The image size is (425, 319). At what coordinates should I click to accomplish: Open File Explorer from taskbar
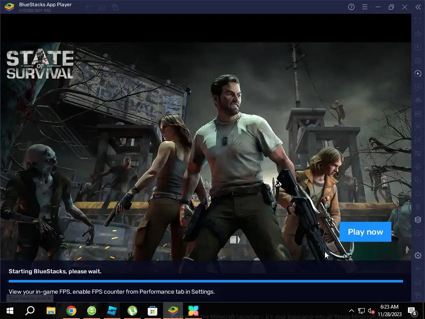click(51, 311)
